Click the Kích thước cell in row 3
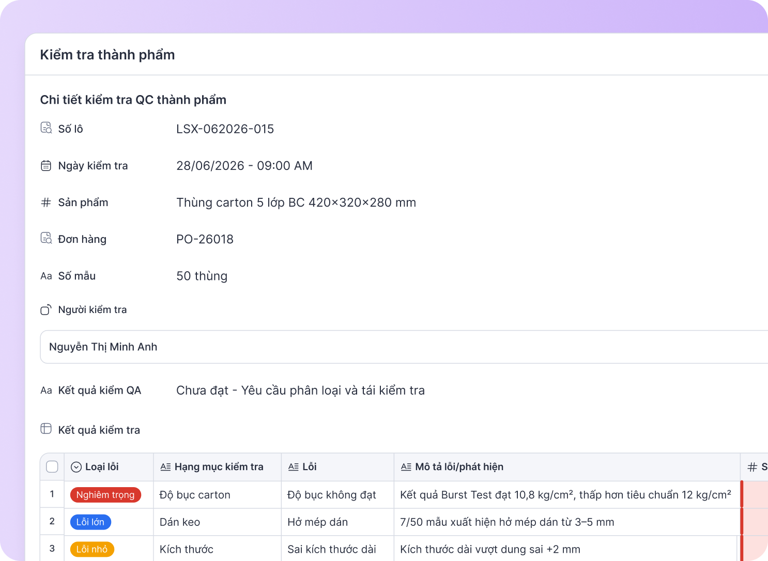768x561 pixels. pos(218,549)
